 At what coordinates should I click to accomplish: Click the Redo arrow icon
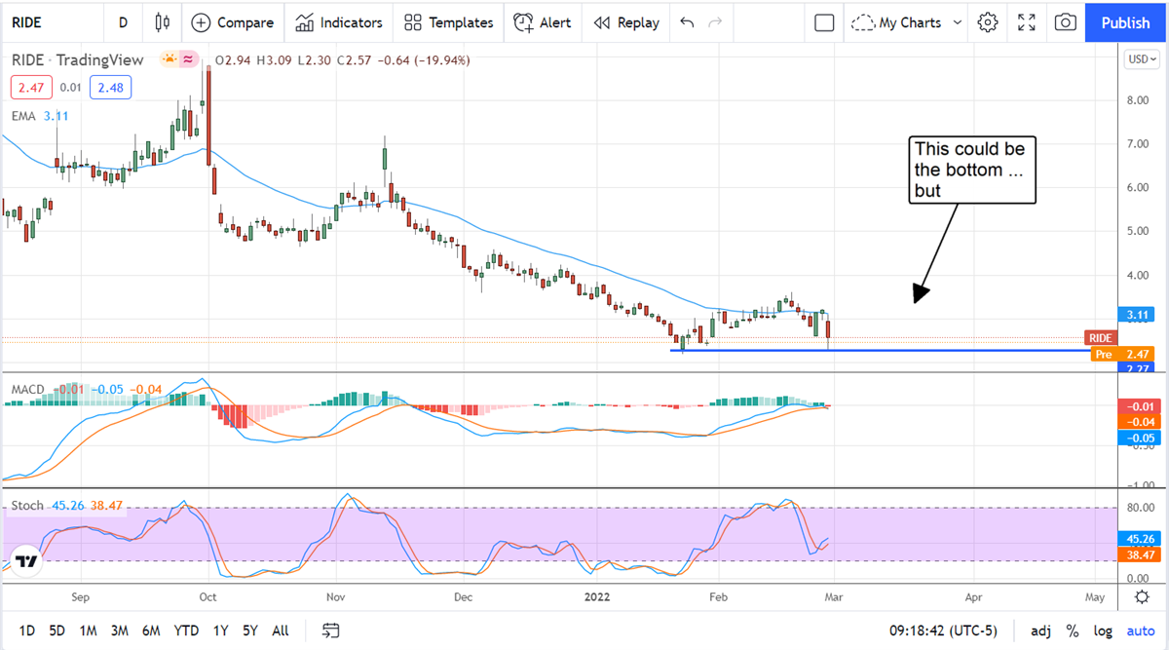coord(716,22)
